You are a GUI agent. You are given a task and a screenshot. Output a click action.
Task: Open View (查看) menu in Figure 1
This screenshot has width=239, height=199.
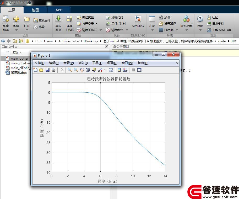click(69, 63)
